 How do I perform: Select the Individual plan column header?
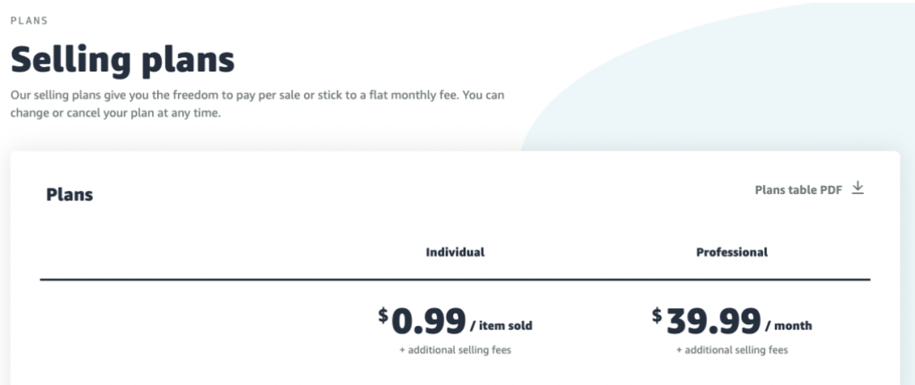(x=455, y=253)
